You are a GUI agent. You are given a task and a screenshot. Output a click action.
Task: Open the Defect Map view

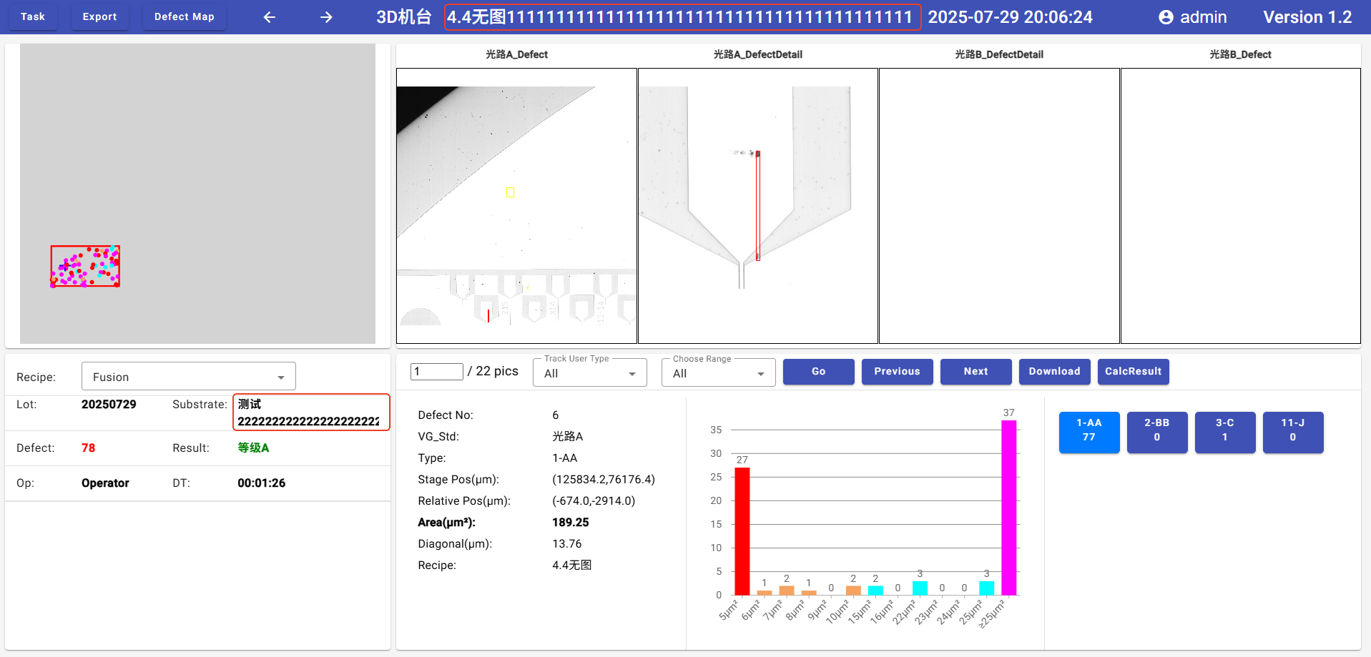tap(184, 17)
